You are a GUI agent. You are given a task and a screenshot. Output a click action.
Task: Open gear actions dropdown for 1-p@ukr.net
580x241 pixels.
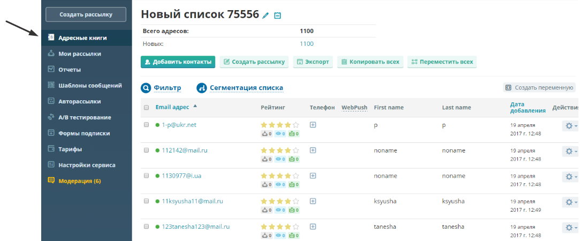571,126
